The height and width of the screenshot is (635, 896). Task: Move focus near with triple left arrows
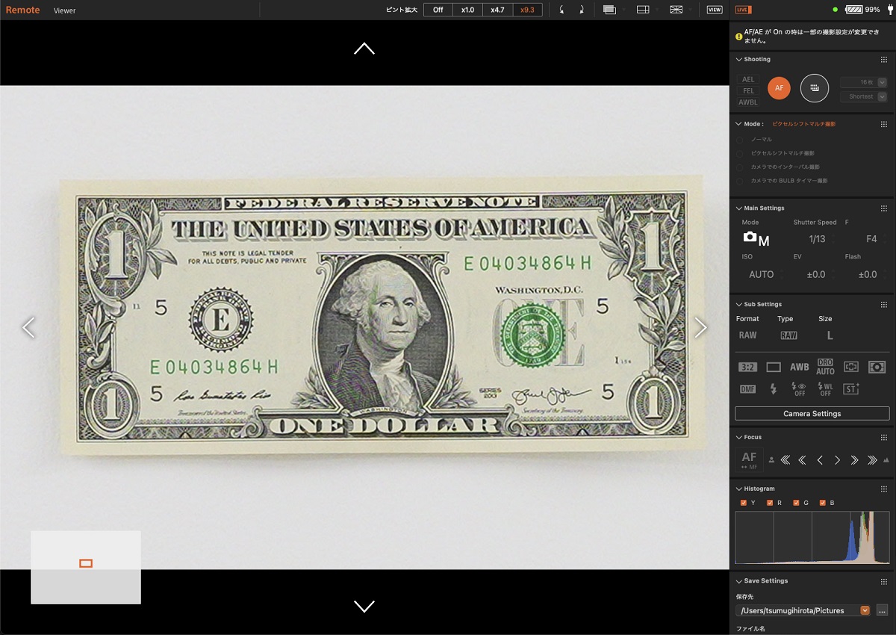click(x=785, y=460)
